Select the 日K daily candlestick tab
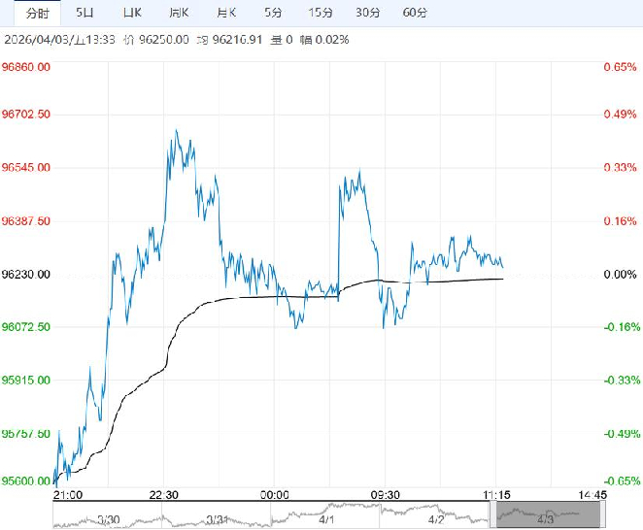The height and width of the screenshot is (530, 643). pyautogui.click(x=131, y=14)
